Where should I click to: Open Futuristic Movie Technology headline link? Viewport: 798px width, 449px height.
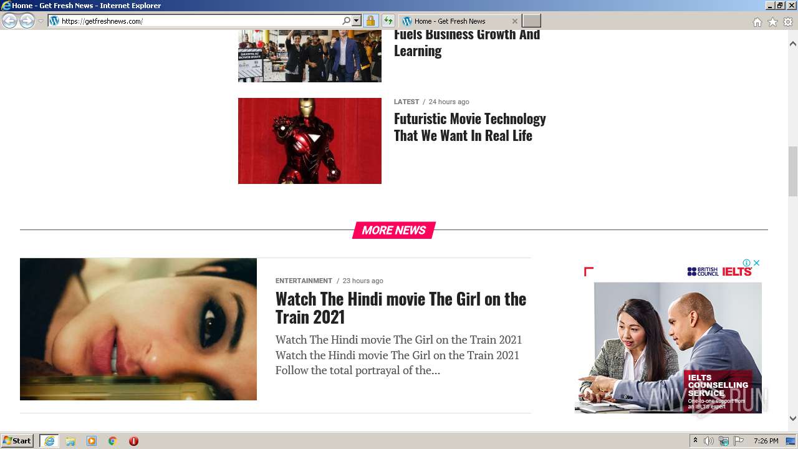click(x=470, y=127)
